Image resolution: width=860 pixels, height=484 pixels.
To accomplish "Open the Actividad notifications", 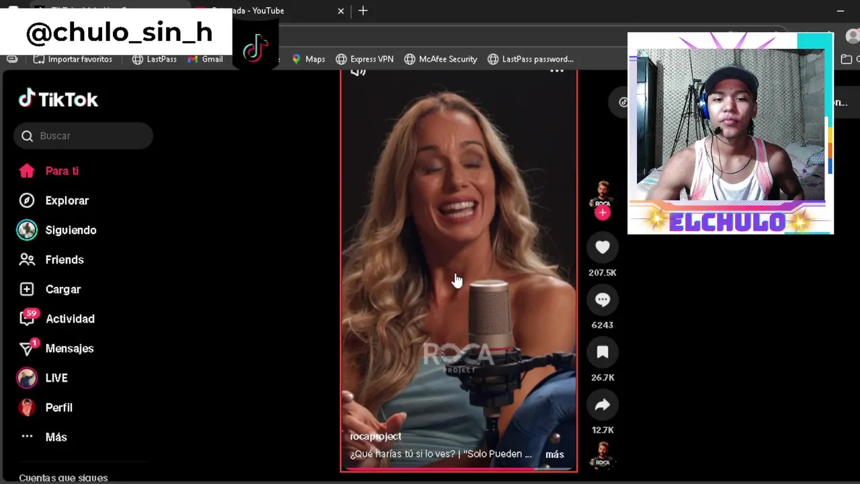I will click(70, 319).
